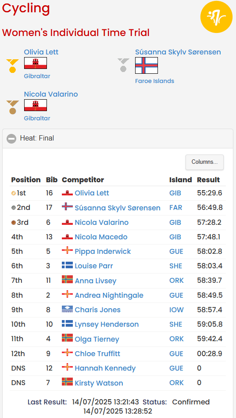Click the IOW island code link
This screenshot has width=236, height=418.
tap(176, 310)
